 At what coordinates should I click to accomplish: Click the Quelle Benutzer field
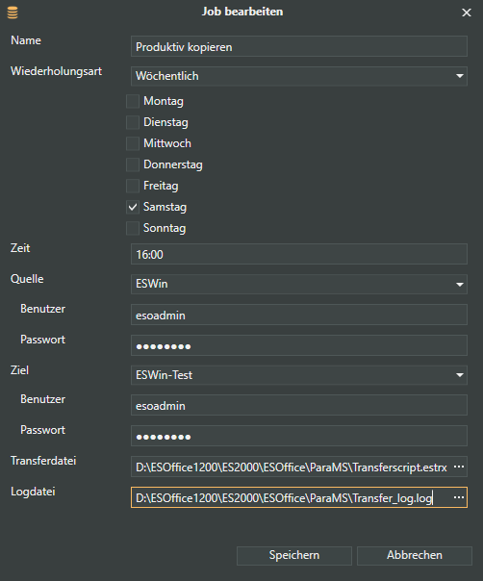299,315
